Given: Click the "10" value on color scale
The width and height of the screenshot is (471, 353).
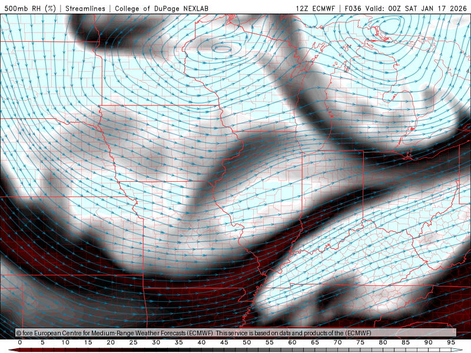Looking at the screenshot, I should 65,342.
